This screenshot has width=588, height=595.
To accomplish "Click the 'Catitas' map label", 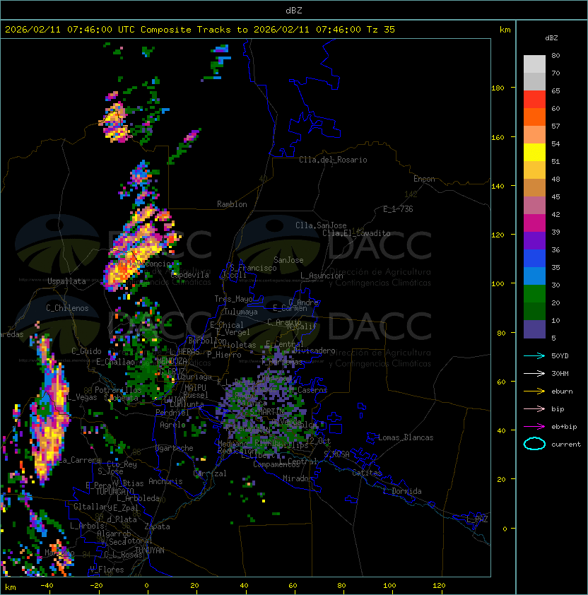I will click(367, 473).
